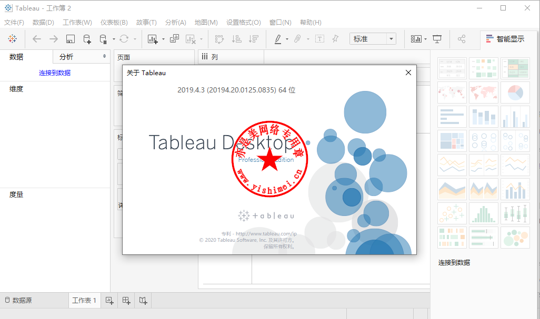Add new dashboard icon in bottom bar

point(126,301)
